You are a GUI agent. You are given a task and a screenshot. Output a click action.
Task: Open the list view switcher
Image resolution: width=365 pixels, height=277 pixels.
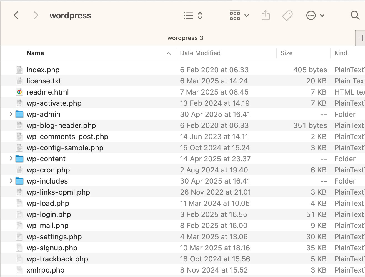click(193, 16)
